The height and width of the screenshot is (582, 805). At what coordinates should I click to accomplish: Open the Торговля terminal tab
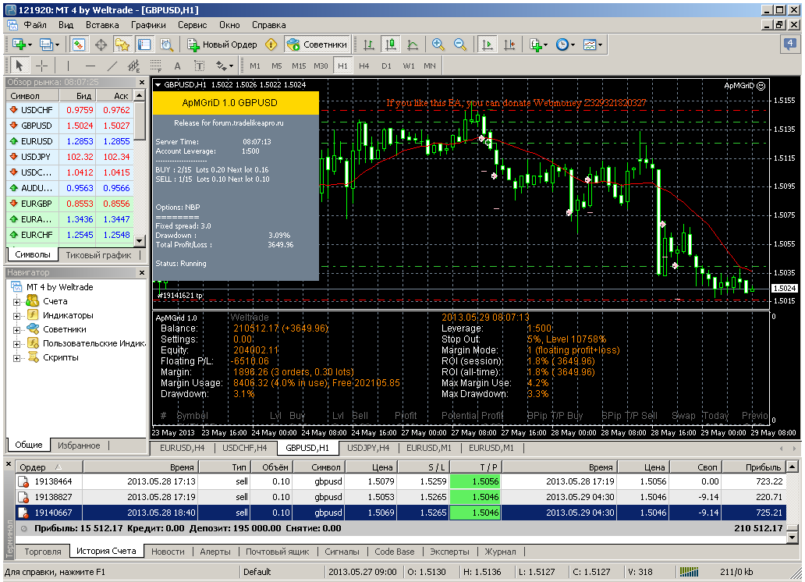43,551
